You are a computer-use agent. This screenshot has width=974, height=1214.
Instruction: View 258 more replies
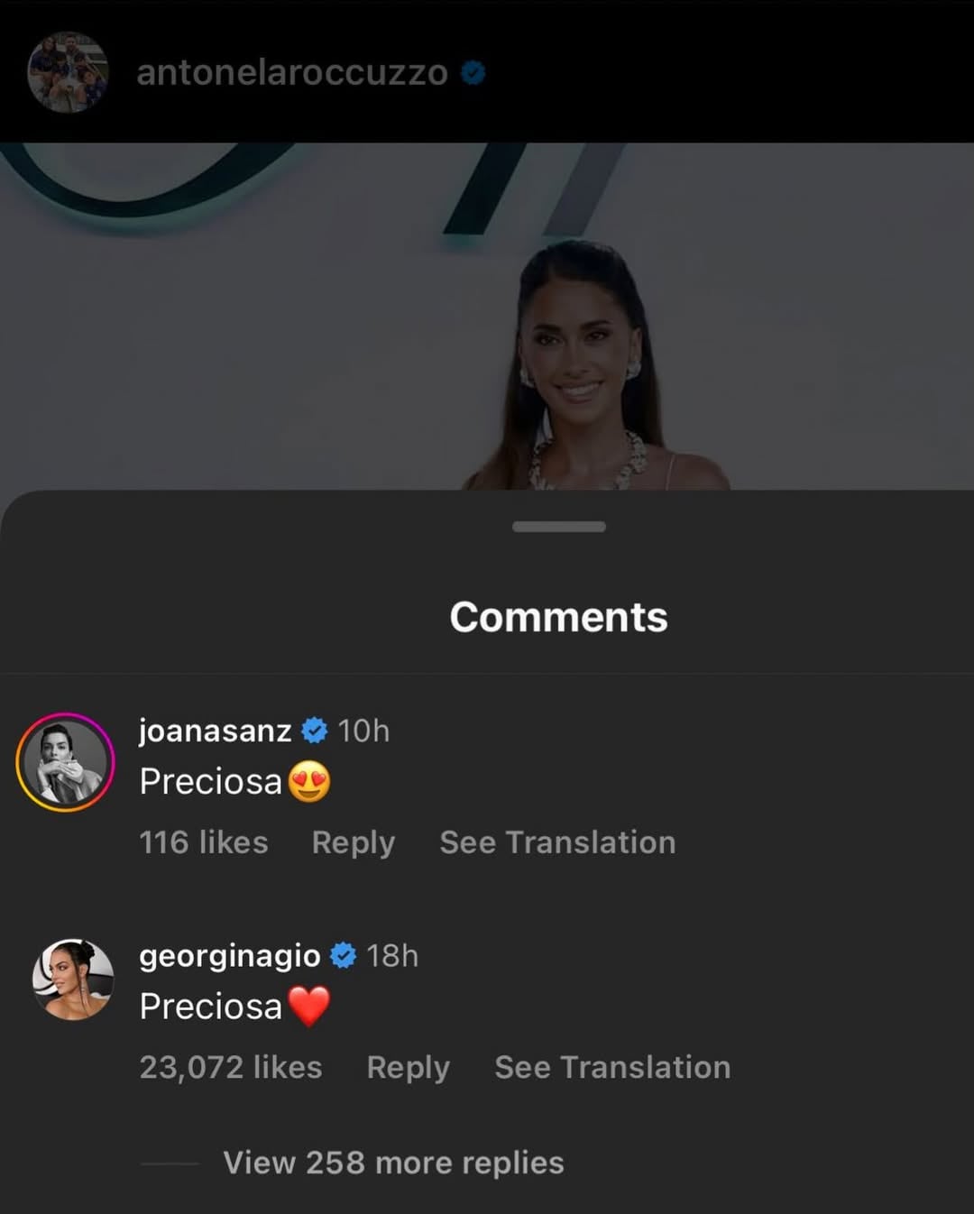(392, 1163)
